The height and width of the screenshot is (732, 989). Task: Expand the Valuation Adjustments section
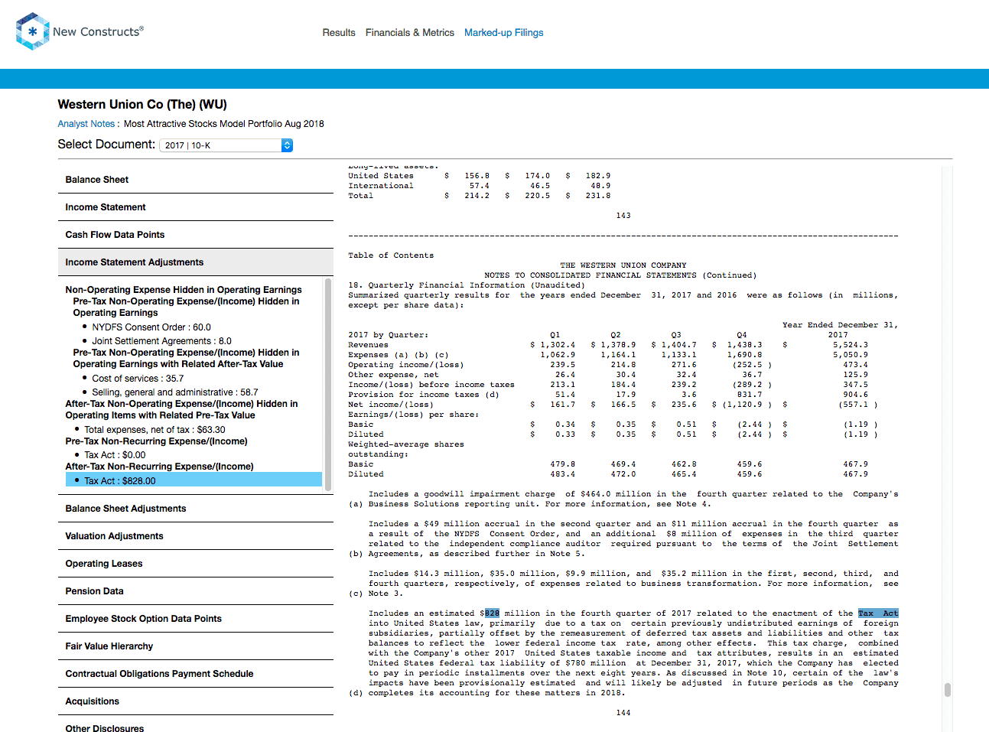coord(196,536)
